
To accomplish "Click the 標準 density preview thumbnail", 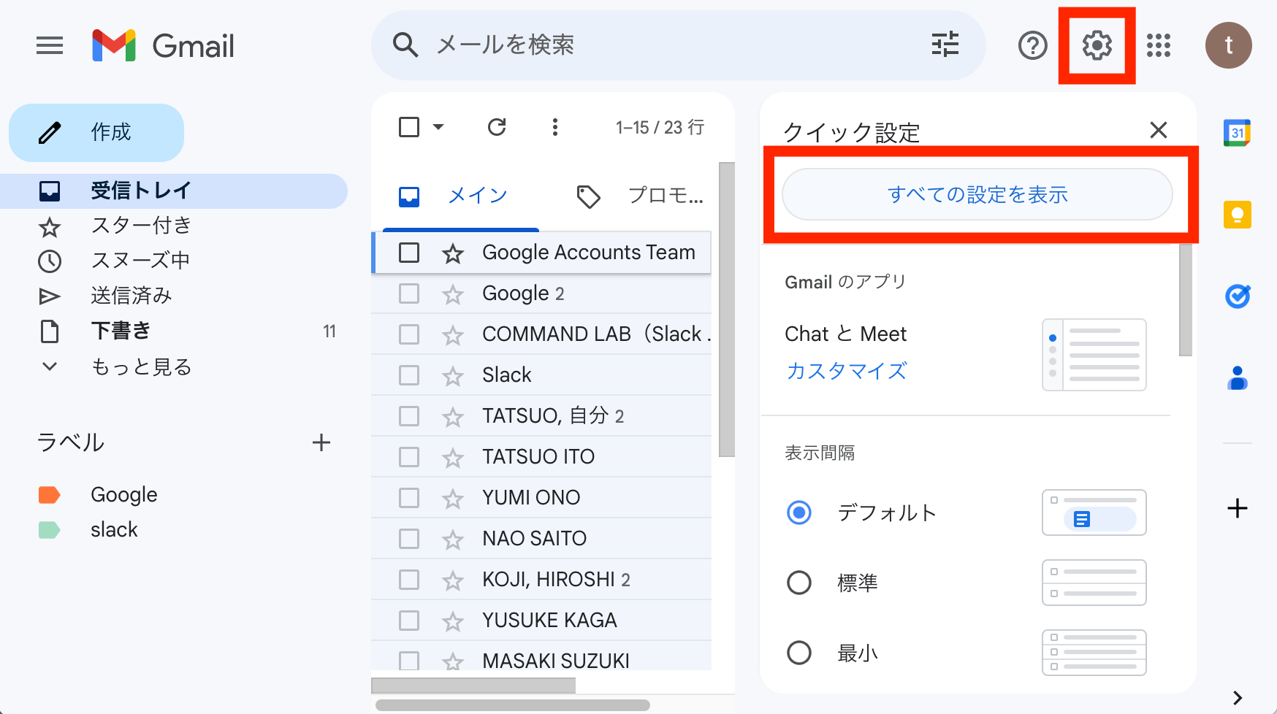I will [x=1094, y=583].
